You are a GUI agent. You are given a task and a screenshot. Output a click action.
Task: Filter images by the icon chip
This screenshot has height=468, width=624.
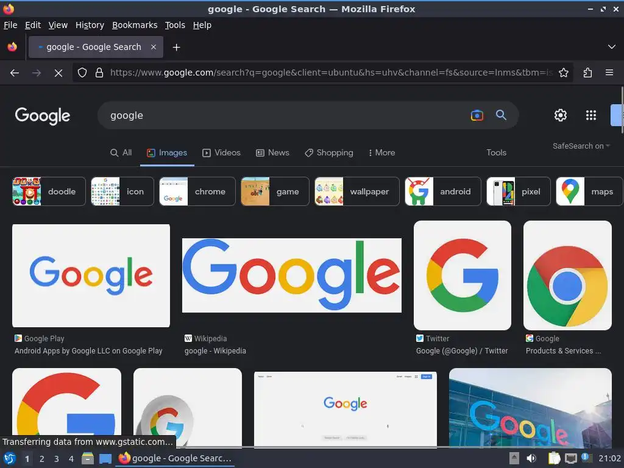click(122, 191)
